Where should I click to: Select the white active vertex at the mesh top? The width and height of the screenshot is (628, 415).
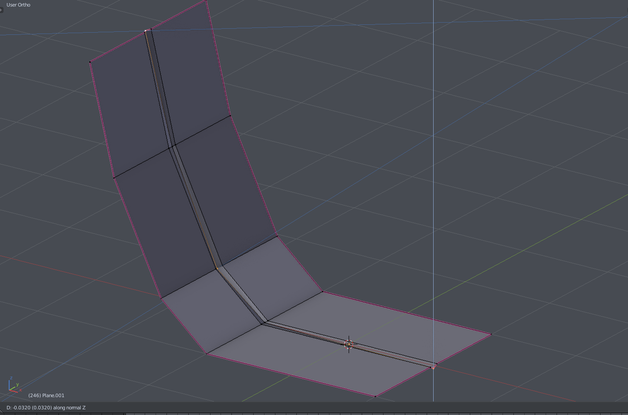tap(146, 30)
